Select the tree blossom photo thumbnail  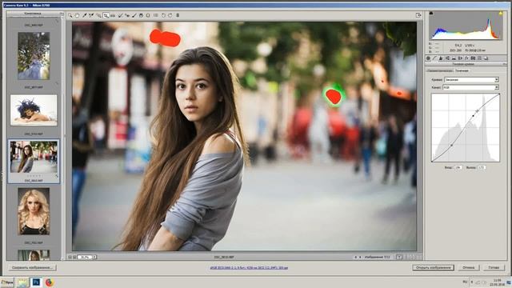tap(34, 56)
